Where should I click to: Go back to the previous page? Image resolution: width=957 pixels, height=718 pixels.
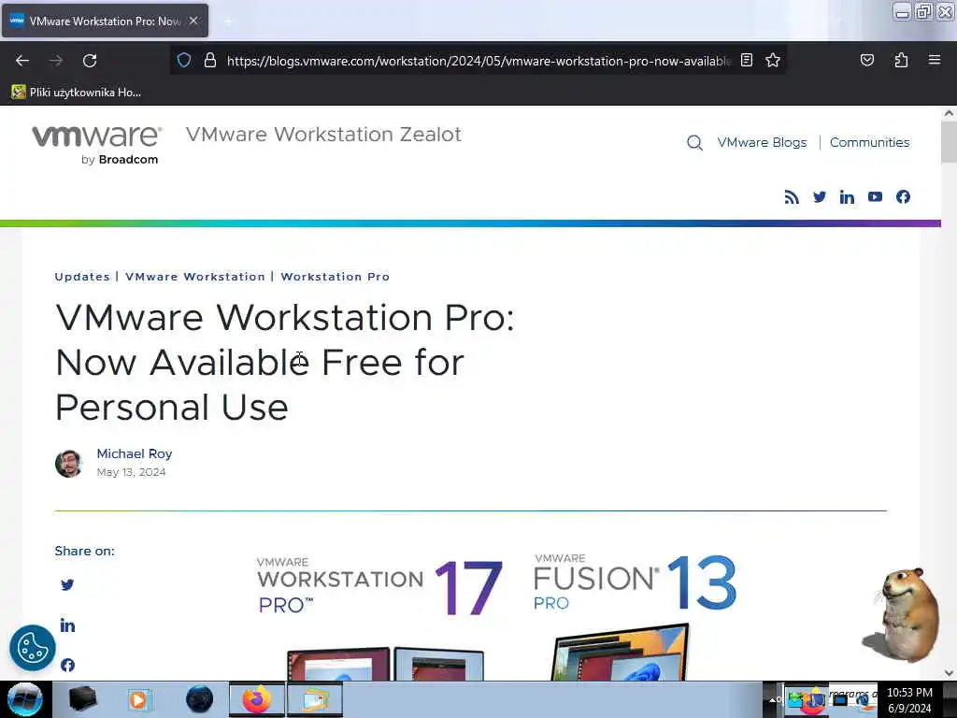(x=22, y=61)
